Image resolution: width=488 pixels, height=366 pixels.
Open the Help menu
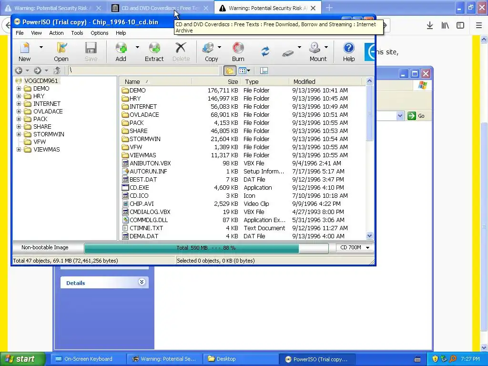[121, 33]
